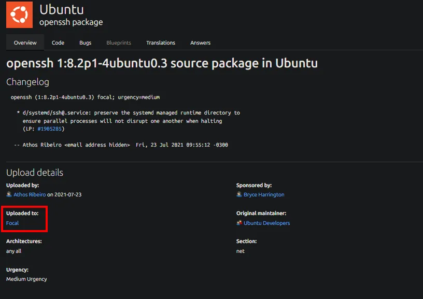The height and width of the screenshot is (299, 423).
Task: Click the 'Sponsored by:' label
Action: (254, 185)
